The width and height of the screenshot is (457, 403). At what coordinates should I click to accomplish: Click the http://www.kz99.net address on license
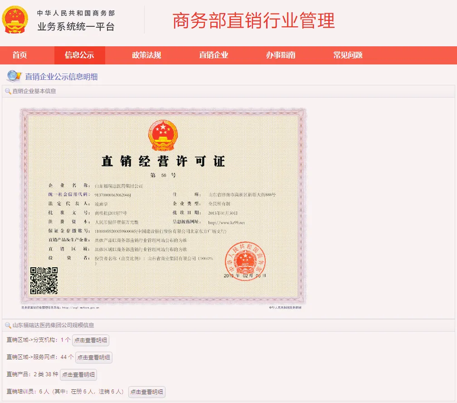pyautogui.click(x=227, y=223)
